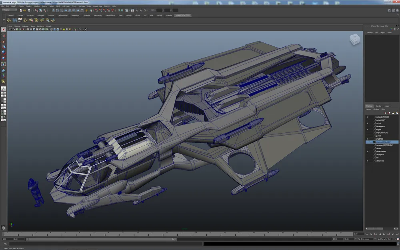The height and width of the screenshot is (250, 400).
Task: Click the time range slider bar
Action: 100,239
